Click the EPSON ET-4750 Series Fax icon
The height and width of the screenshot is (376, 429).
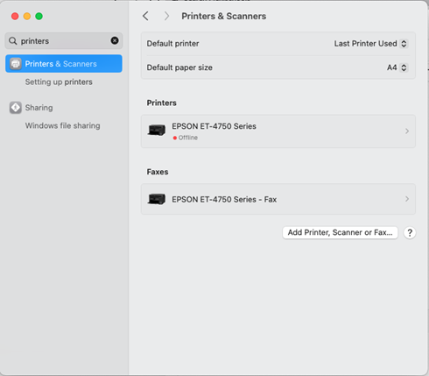click(157, 199)
